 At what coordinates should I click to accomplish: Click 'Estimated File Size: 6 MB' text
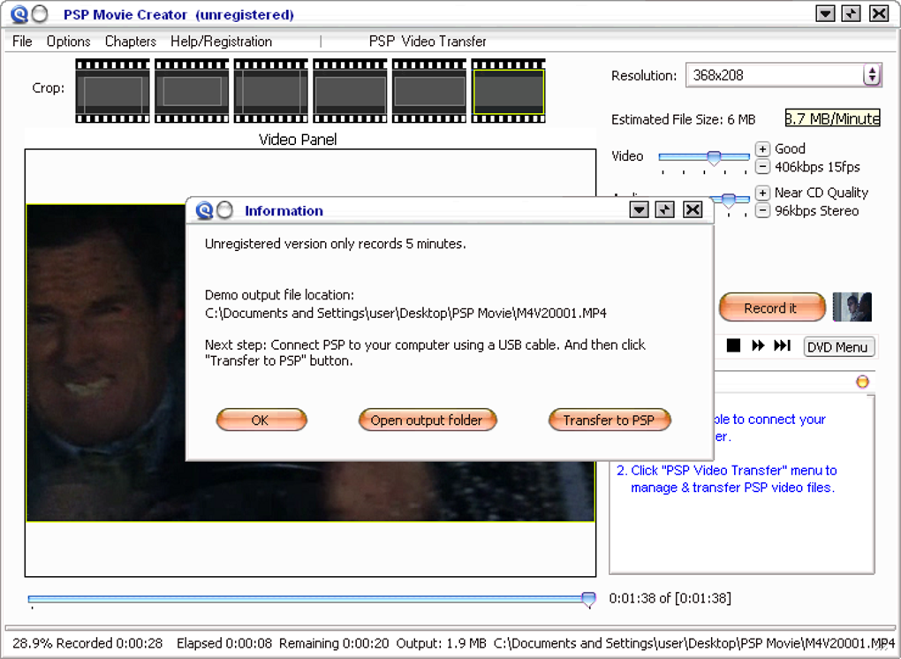(683, 119)
